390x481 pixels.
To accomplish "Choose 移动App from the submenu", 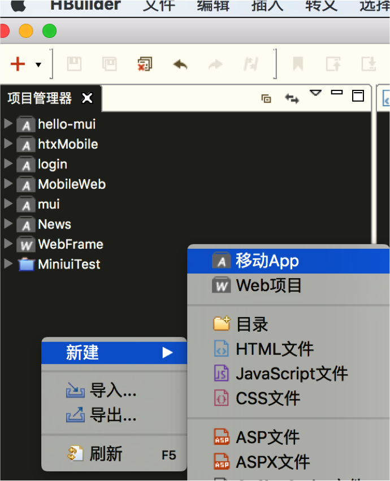I will tap(267, 261).
